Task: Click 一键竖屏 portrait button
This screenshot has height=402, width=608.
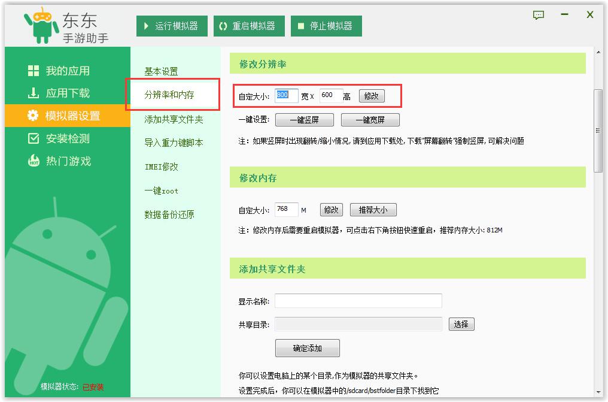Action: pyautogui.click(x=305, y=120)
